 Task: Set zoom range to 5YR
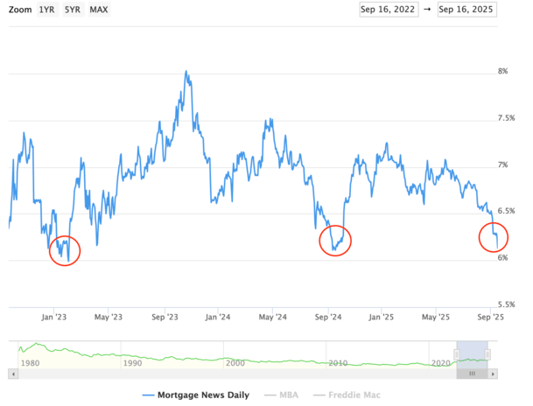pyautogui.click(x=74, y=10)
